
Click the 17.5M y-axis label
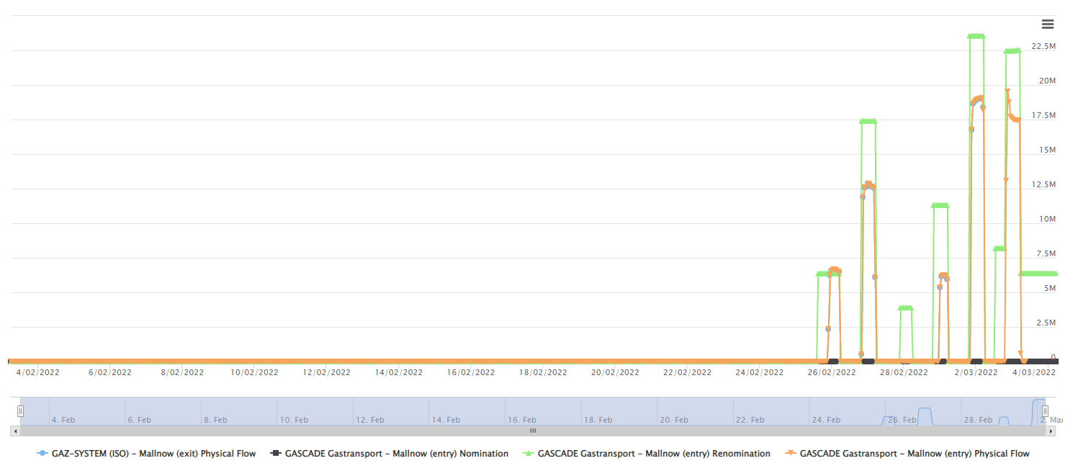(1043, 115)
